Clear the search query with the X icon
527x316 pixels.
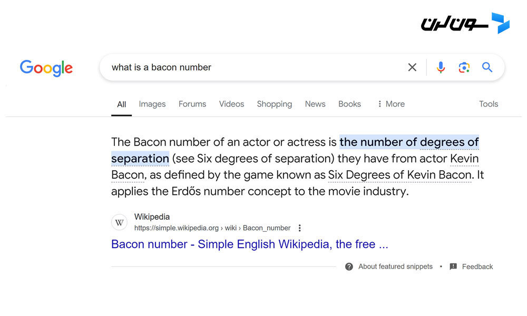point(412,67)
